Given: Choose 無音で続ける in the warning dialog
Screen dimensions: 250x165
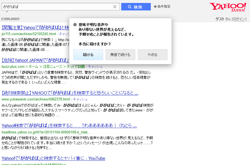Looking at the screenshot, I should tap(120, 55).
